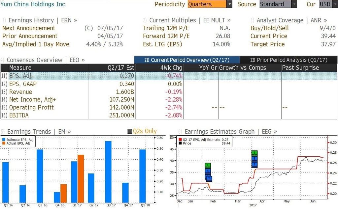The image size is (338, 209).
Task: Click the EBITDA 4Wk change -2.08%
Action: click(x=174, y=115)
